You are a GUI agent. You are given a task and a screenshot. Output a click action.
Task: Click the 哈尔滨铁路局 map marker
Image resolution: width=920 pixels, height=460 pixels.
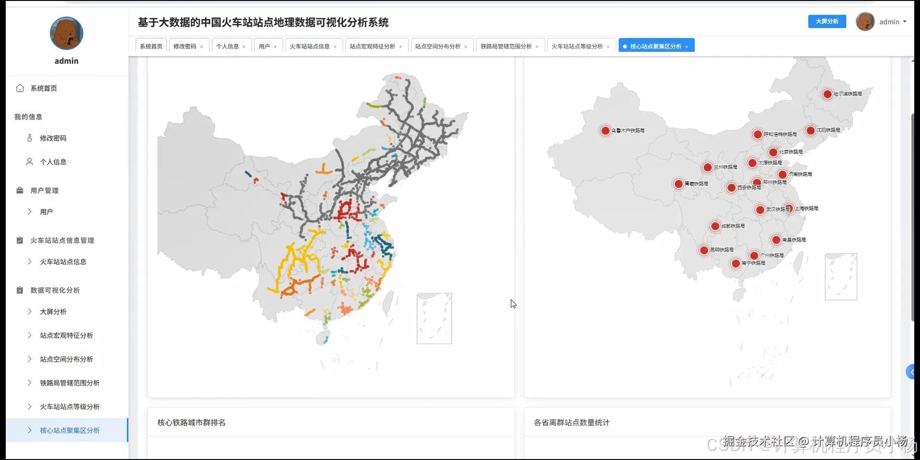pos(827,94)
